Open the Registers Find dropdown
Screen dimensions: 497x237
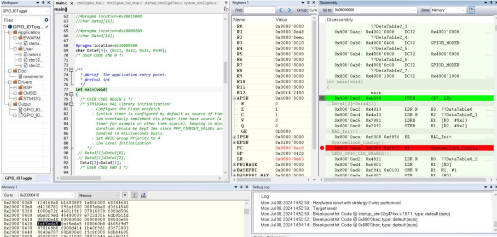(273, 10)
